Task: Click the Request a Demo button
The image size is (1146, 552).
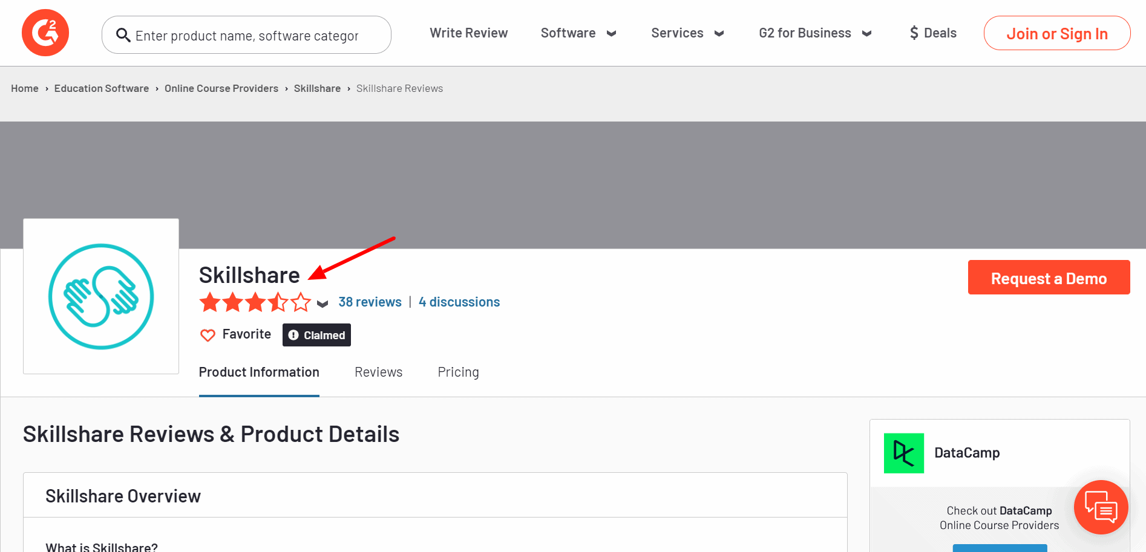Action: pyautogui.click(x=1049, y=278)
